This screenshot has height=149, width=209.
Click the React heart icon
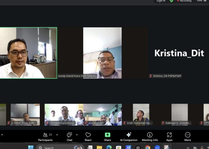pyautogui.click(x=88, y=136)
